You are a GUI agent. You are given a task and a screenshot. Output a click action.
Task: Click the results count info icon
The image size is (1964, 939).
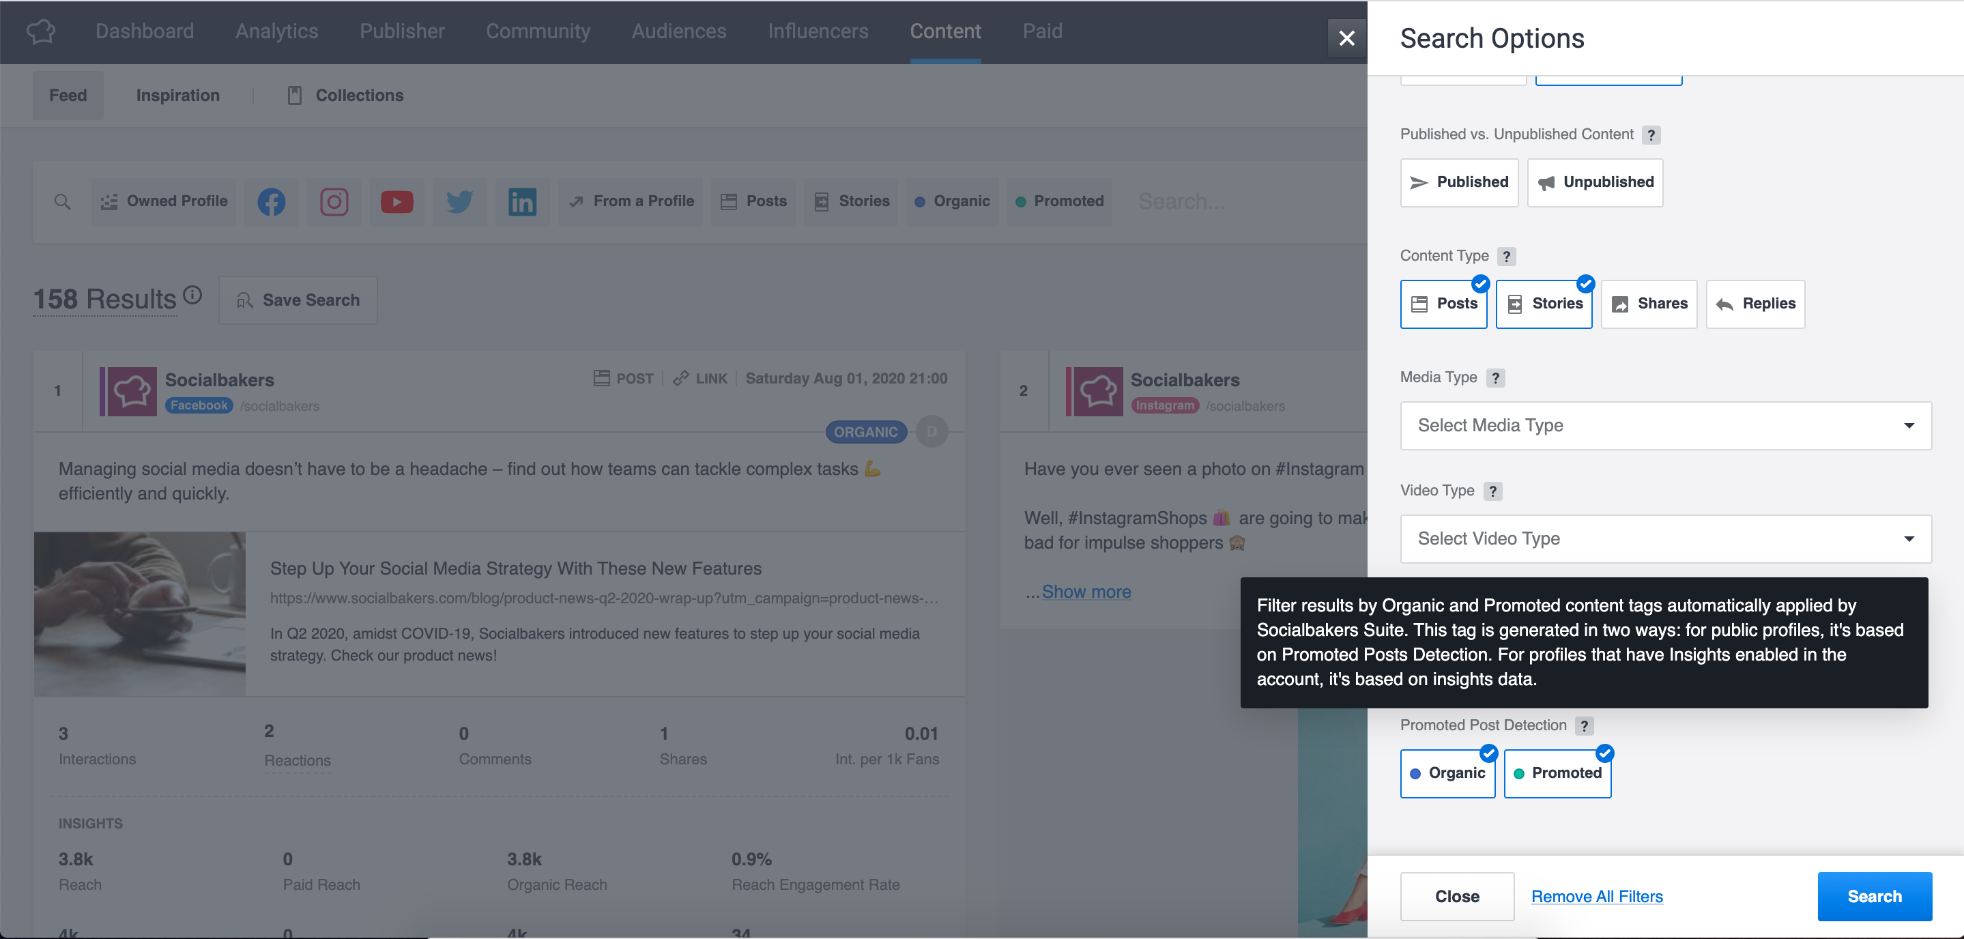pos(193,295)
